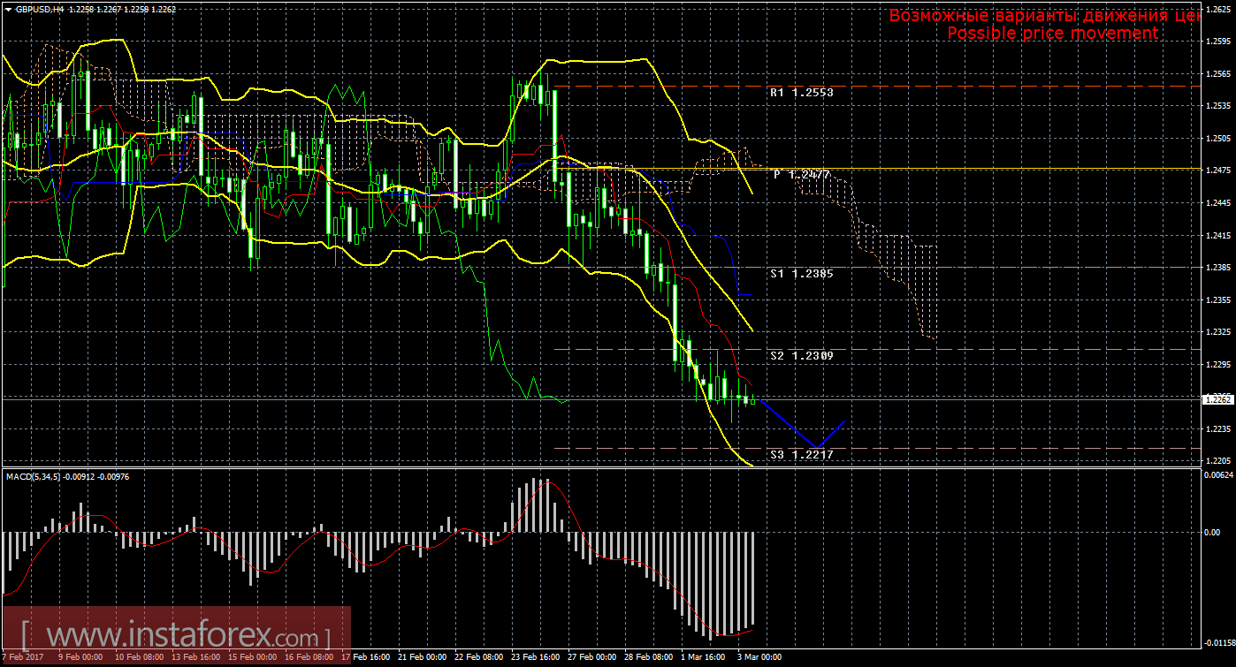Click the P 1.2477 pivot label
This screenshot has width=1236, height=667.
coord(802,175)
